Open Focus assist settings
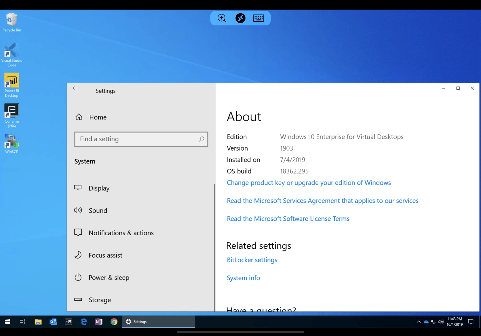The height and width of the screenshot is (336, 481). pos(105,255)
